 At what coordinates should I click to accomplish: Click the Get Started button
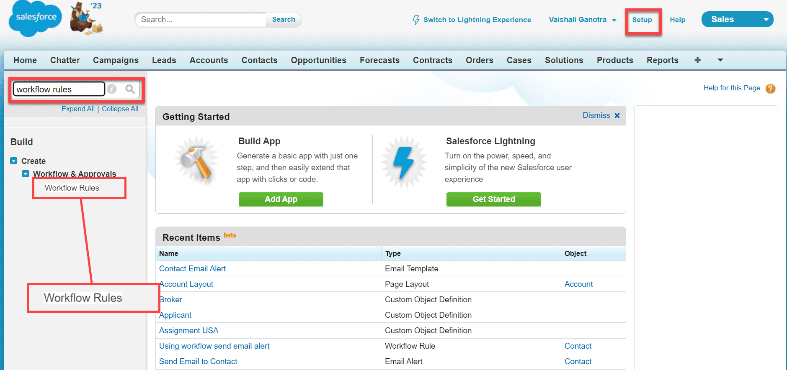click(494, 199)
